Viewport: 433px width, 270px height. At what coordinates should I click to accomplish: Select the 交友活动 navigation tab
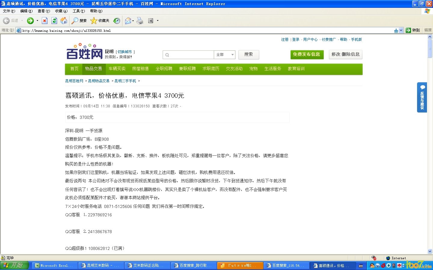tap(234, 69)
